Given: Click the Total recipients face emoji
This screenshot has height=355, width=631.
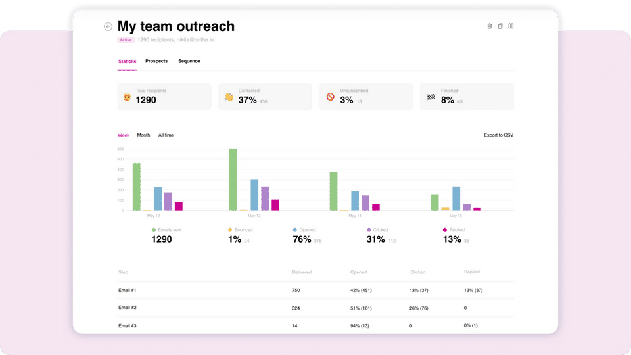Looking at the screenshot, I should [x=127, y=97].
